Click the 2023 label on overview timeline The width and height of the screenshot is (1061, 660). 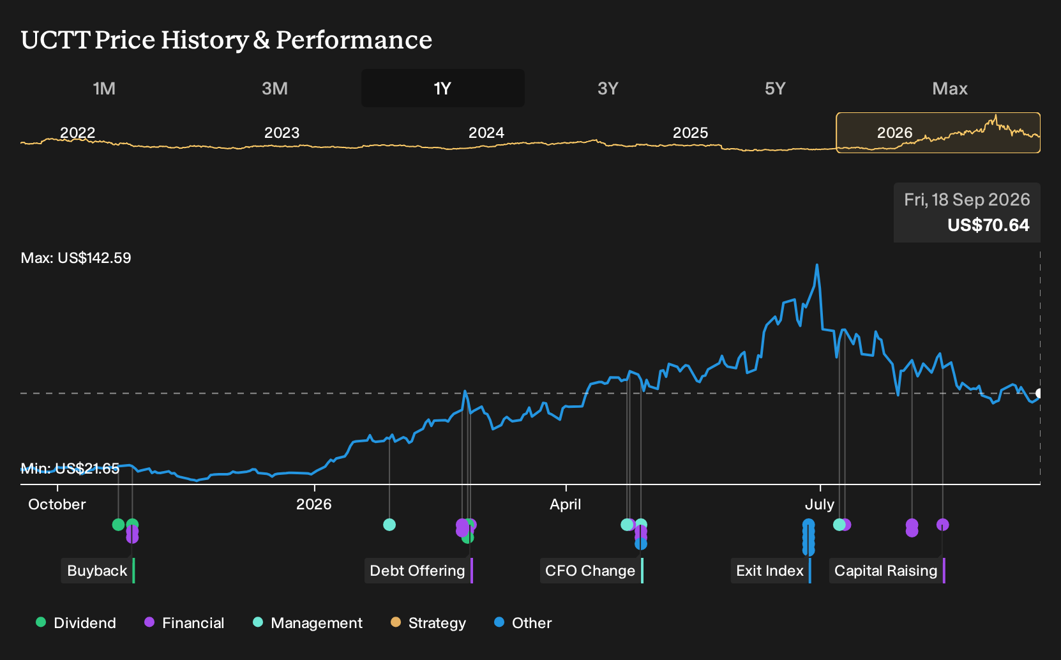tap(282, 133)
